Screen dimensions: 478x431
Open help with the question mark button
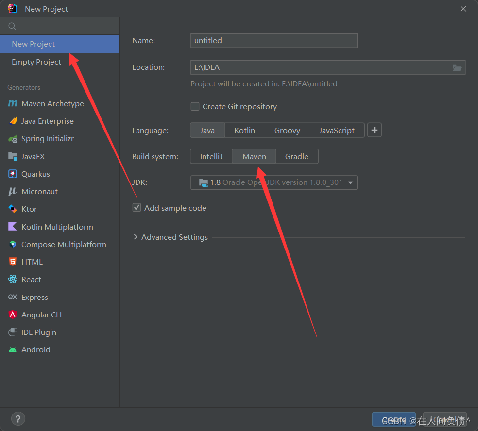18,419
